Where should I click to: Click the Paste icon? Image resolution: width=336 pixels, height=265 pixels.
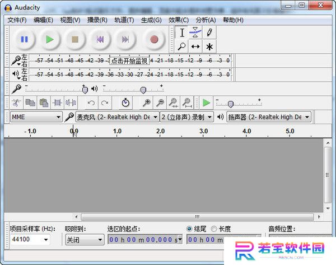[x=44, y=103]
